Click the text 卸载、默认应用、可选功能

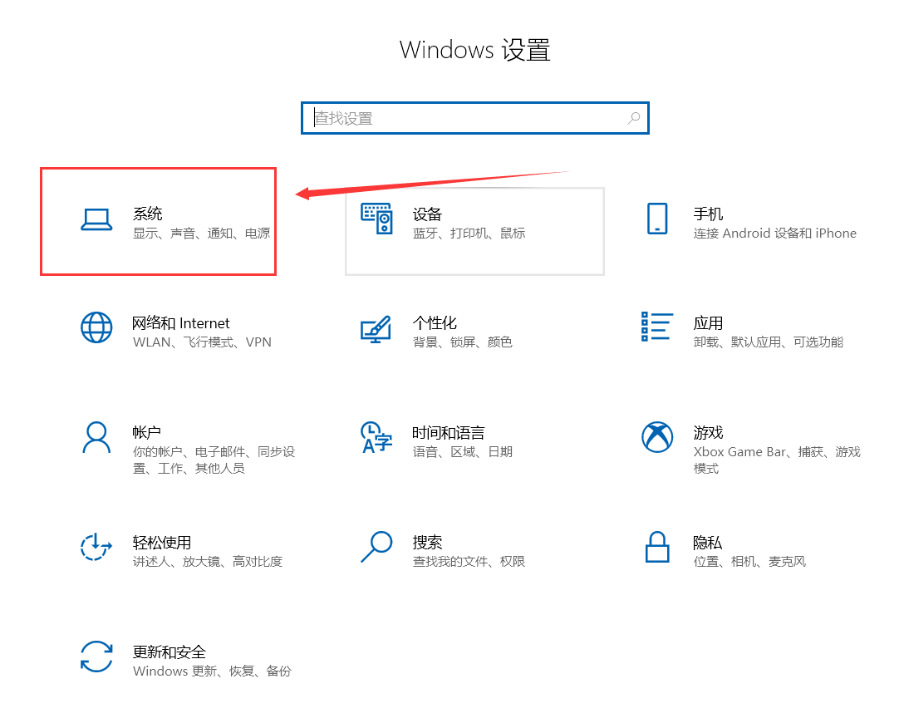769,342
